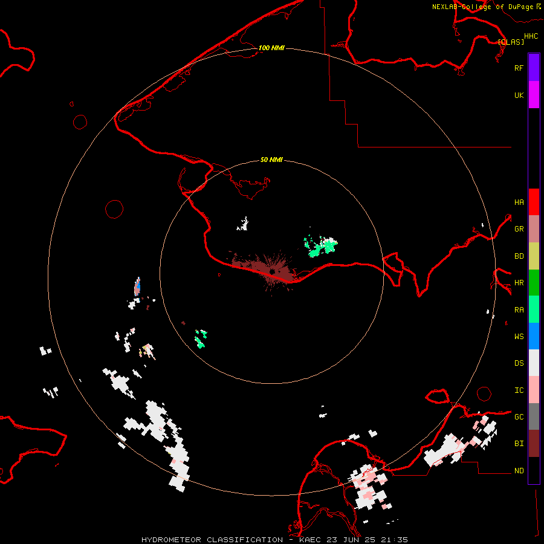The height and width of the screenshot is (544, 544).
Task: Click the blue wet snow echo west of radar
Action: (138, 285)
